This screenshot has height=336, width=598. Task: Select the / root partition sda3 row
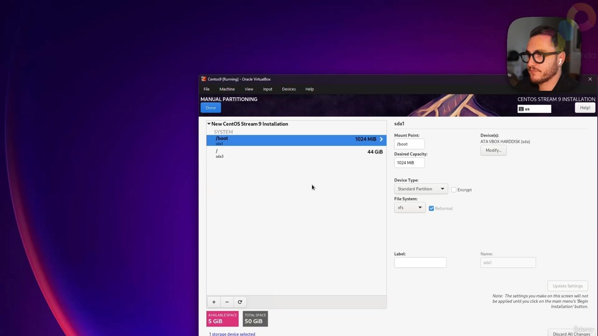pos(296,153)
